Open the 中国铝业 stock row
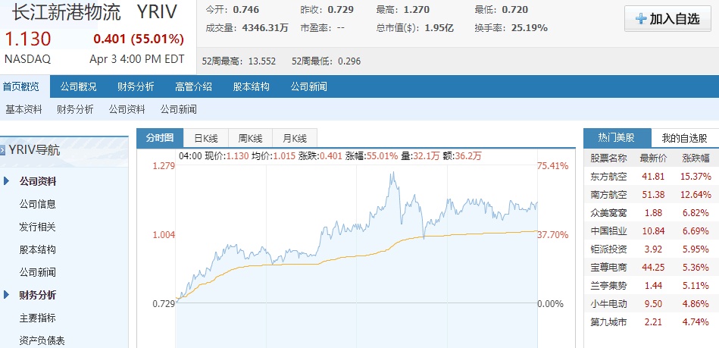This screenshot has width=719, height=348. pos(651,231)
